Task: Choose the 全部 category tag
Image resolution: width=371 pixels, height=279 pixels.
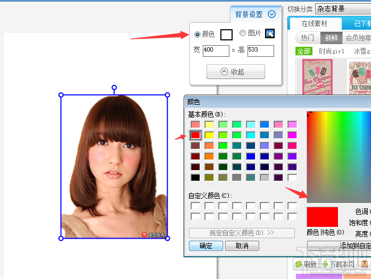Action: tap(304, 51)
